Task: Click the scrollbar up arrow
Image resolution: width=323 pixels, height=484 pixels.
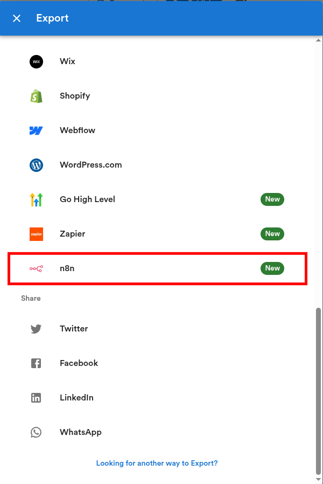Action: pos(318,40)
